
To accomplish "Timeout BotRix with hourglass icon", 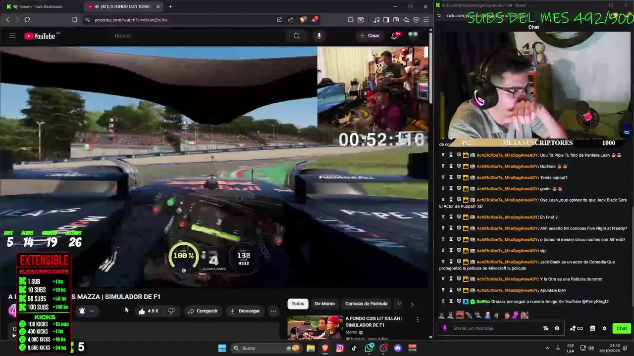I will tap(451, 301).
